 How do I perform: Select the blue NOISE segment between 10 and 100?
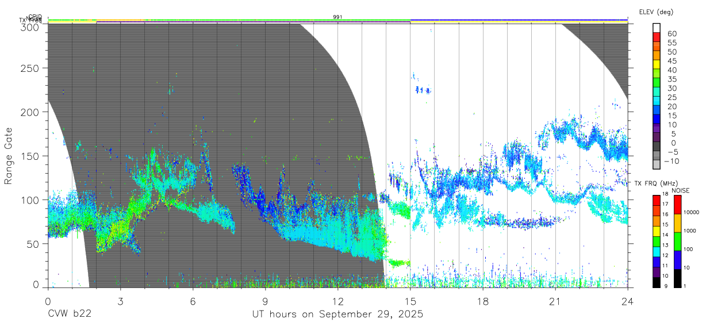coord(677,260)
